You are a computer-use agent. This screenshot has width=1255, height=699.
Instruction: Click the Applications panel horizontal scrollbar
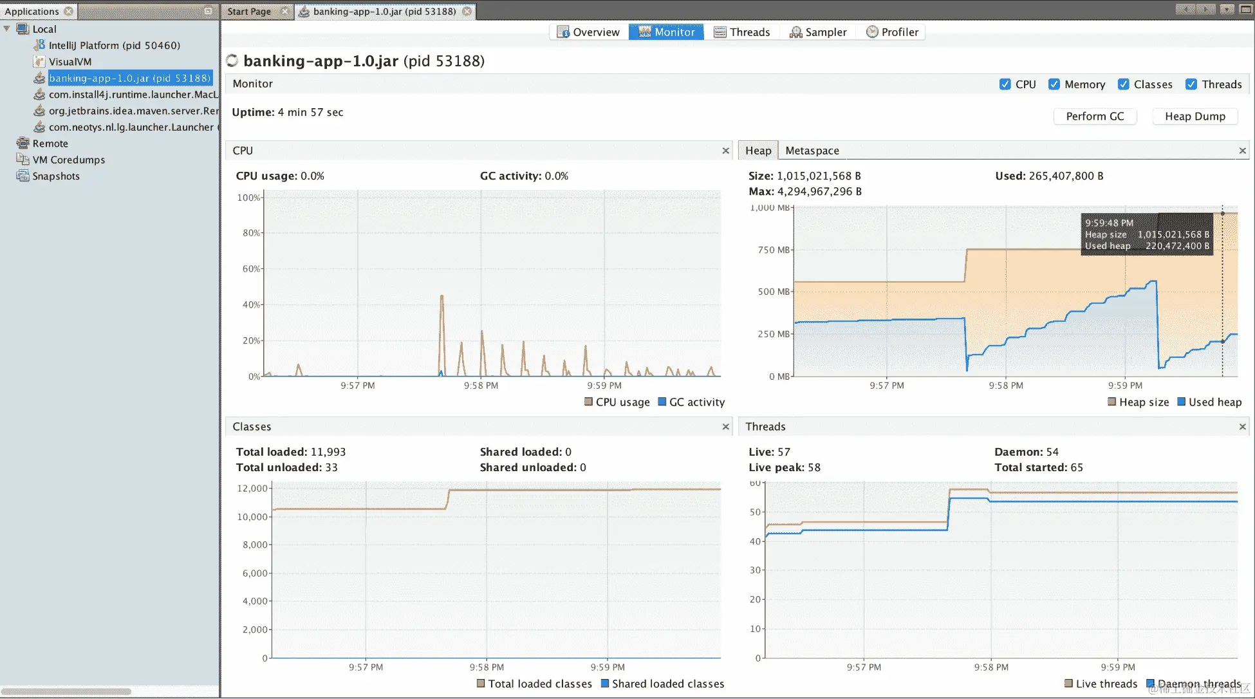(x=67, y=692)
